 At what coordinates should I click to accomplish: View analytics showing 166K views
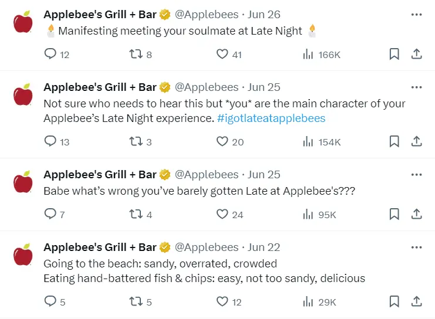point(308,55)
